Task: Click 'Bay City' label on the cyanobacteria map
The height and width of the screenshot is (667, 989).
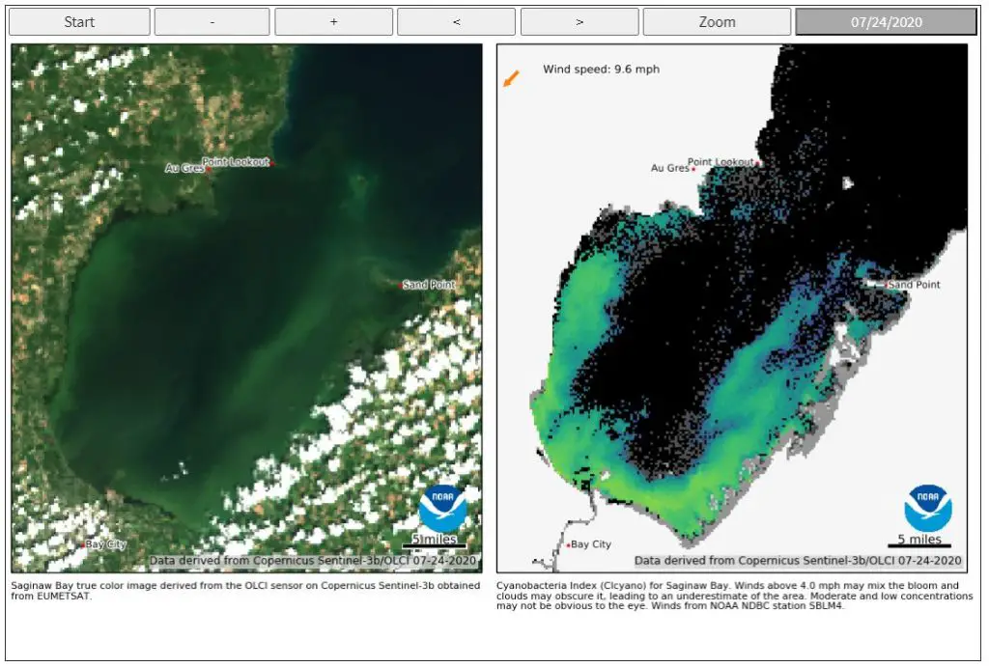Action: 591,544
